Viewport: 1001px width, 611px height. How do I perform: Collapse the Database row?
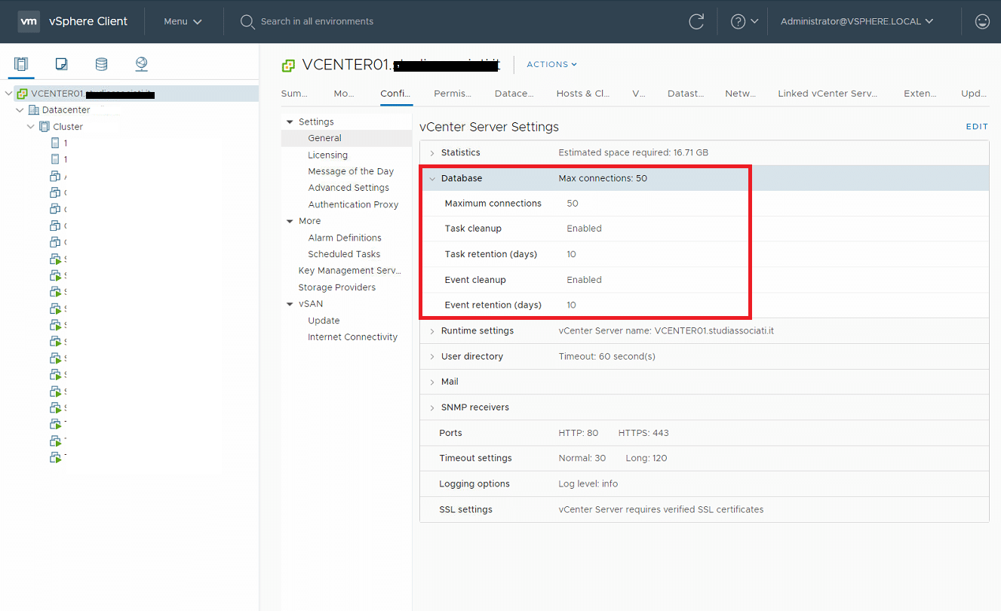coord(432,179)
